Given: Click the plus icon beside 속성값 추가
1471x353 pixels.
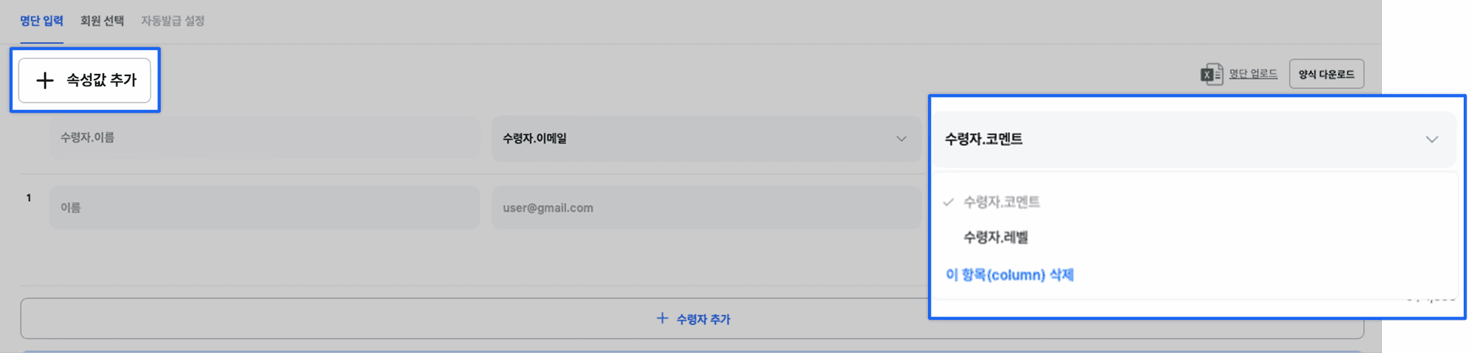Looking at the screenshot, I should 45,80.
